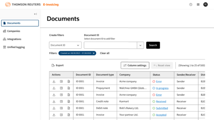
Task: Open the apps grid launcher icon
Action: pos(198,5)
